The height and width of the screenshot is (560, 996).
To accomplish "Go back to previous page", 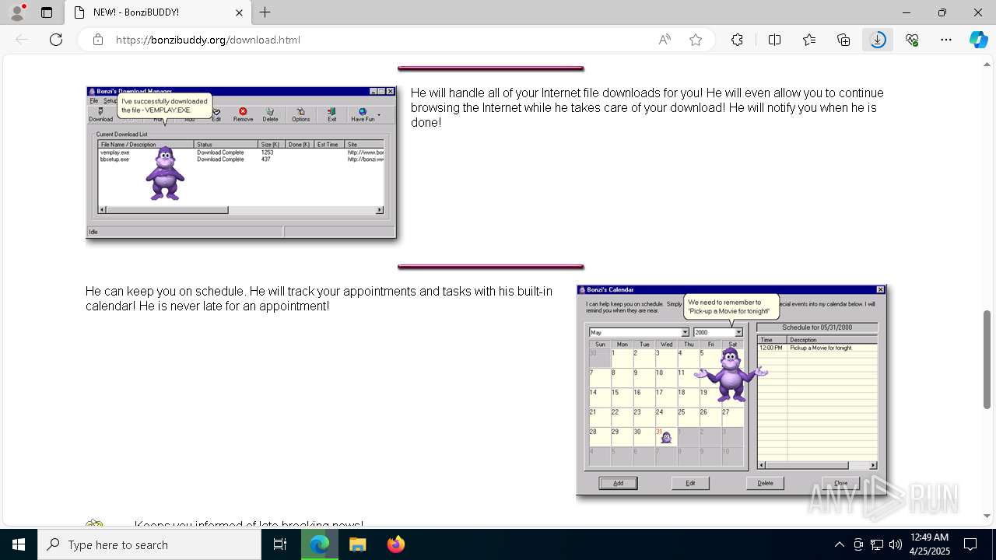I will pos(22,40).
